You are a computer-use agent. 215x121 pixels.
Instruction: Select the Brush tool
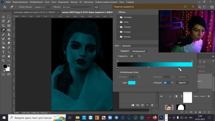click(x=3, y=34)
